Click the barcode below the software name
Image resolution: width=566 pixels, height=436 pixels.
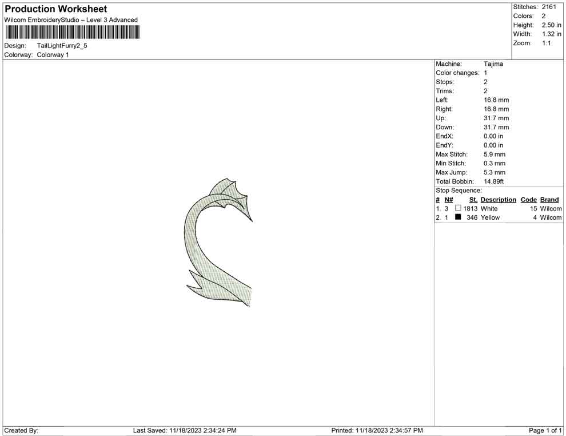point(72,32)
